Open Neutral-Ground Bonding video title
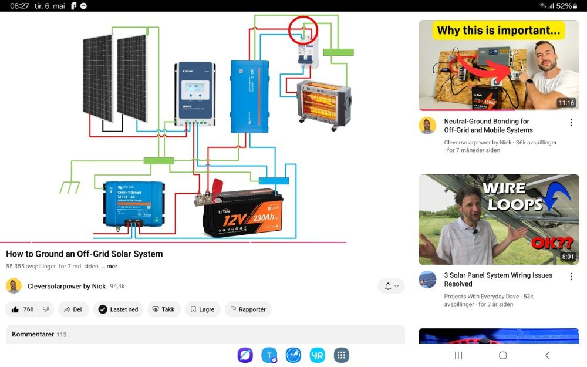 coord(488,126)
